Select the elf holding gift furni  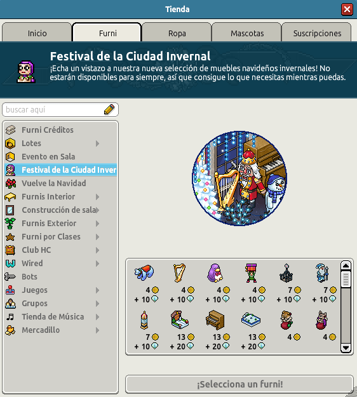click(x=251, y=273)
